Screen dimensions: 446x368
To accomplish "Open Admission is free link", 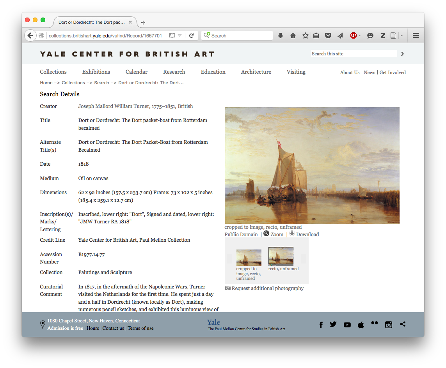I will (65, 328).
